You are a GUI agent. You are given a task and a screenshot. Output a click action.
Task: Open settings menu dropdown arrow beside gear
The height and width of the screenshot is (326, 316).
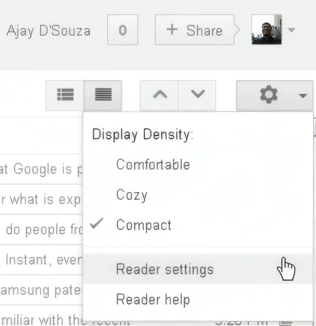coord(303,96)
